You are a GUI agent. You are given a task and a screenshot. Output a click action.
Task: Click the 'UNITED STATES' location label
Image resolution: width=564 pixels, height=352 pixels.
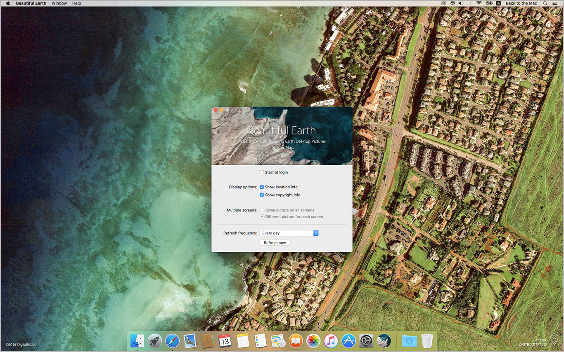pos(533,345)
